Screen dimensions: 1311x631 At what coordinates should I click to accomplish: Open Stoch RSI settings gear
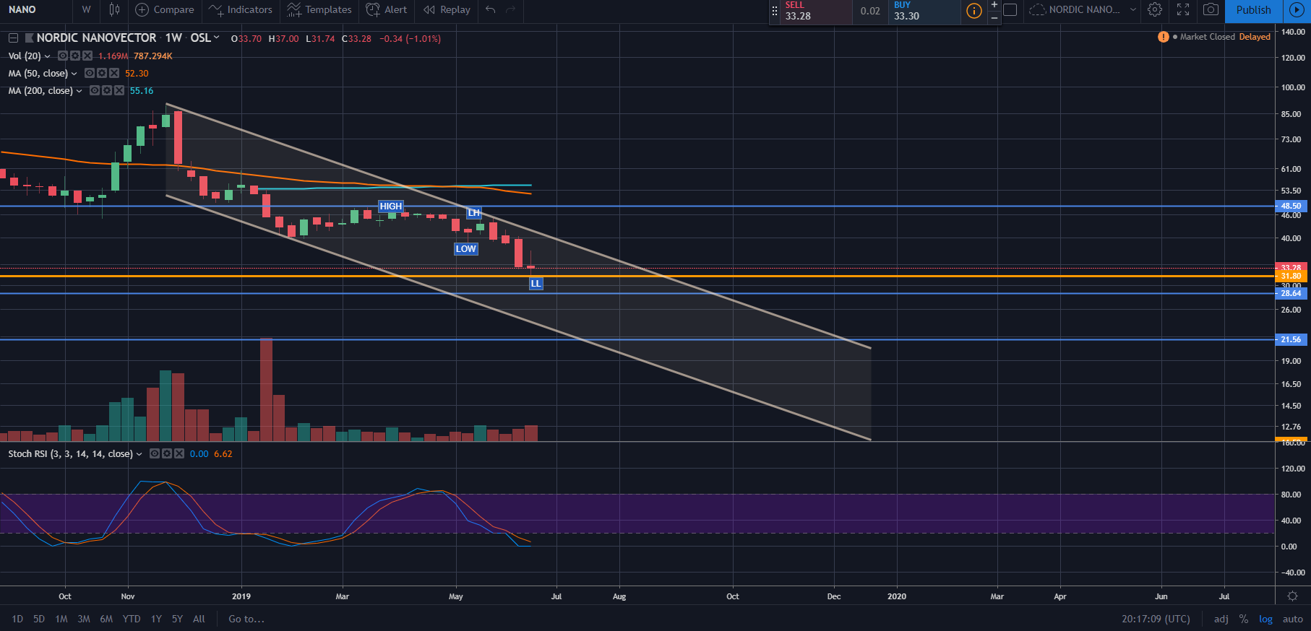[167, 453]
